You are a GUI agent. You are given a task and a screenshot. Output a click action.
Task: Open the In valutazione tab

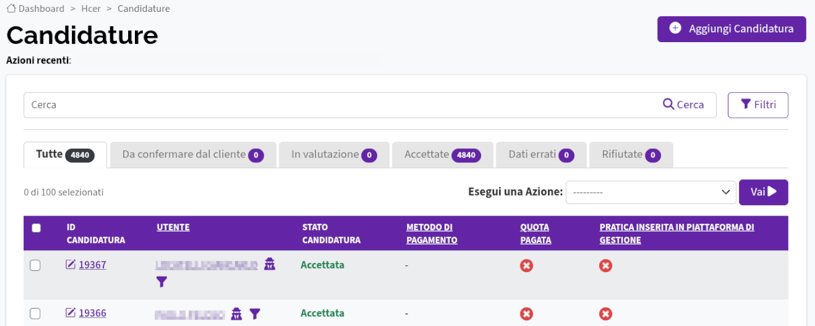[334, 155]
